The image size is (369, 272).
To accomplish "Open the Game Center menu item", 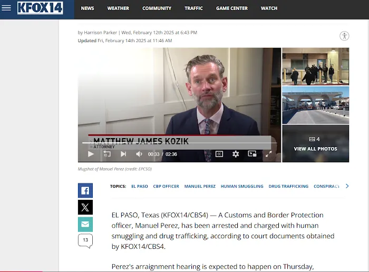I will (231, 8).
